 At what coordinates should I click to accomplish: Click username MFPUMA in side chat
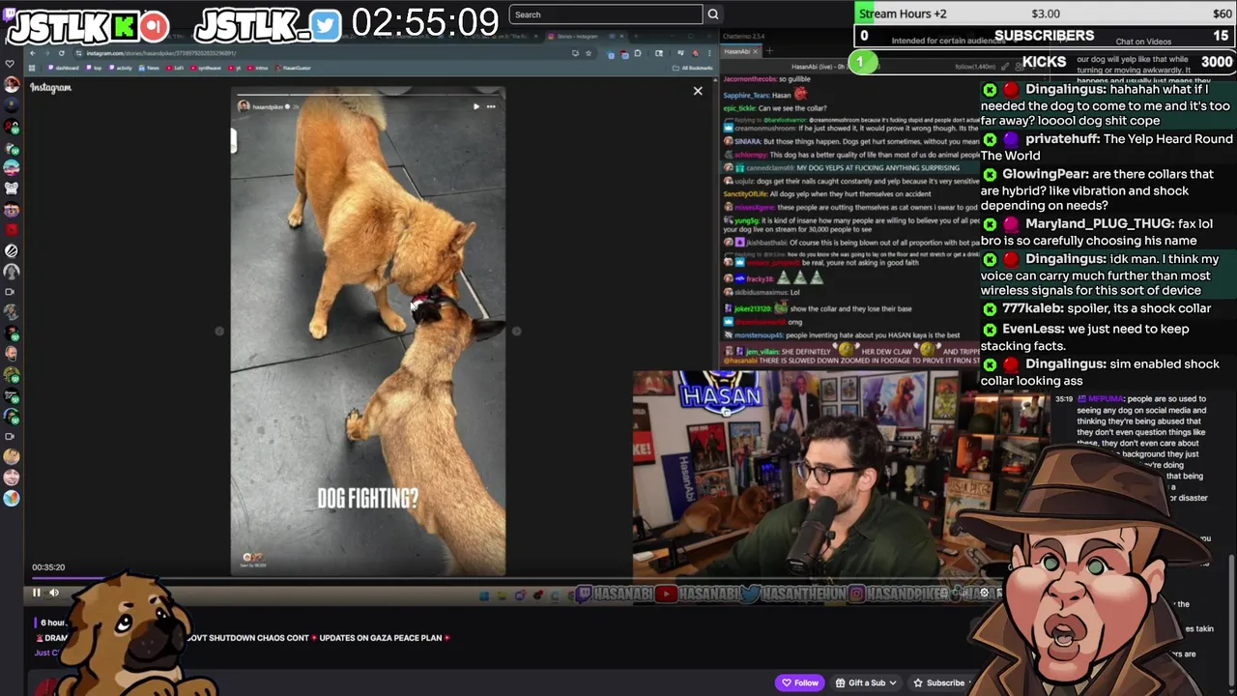point(1106,399)
